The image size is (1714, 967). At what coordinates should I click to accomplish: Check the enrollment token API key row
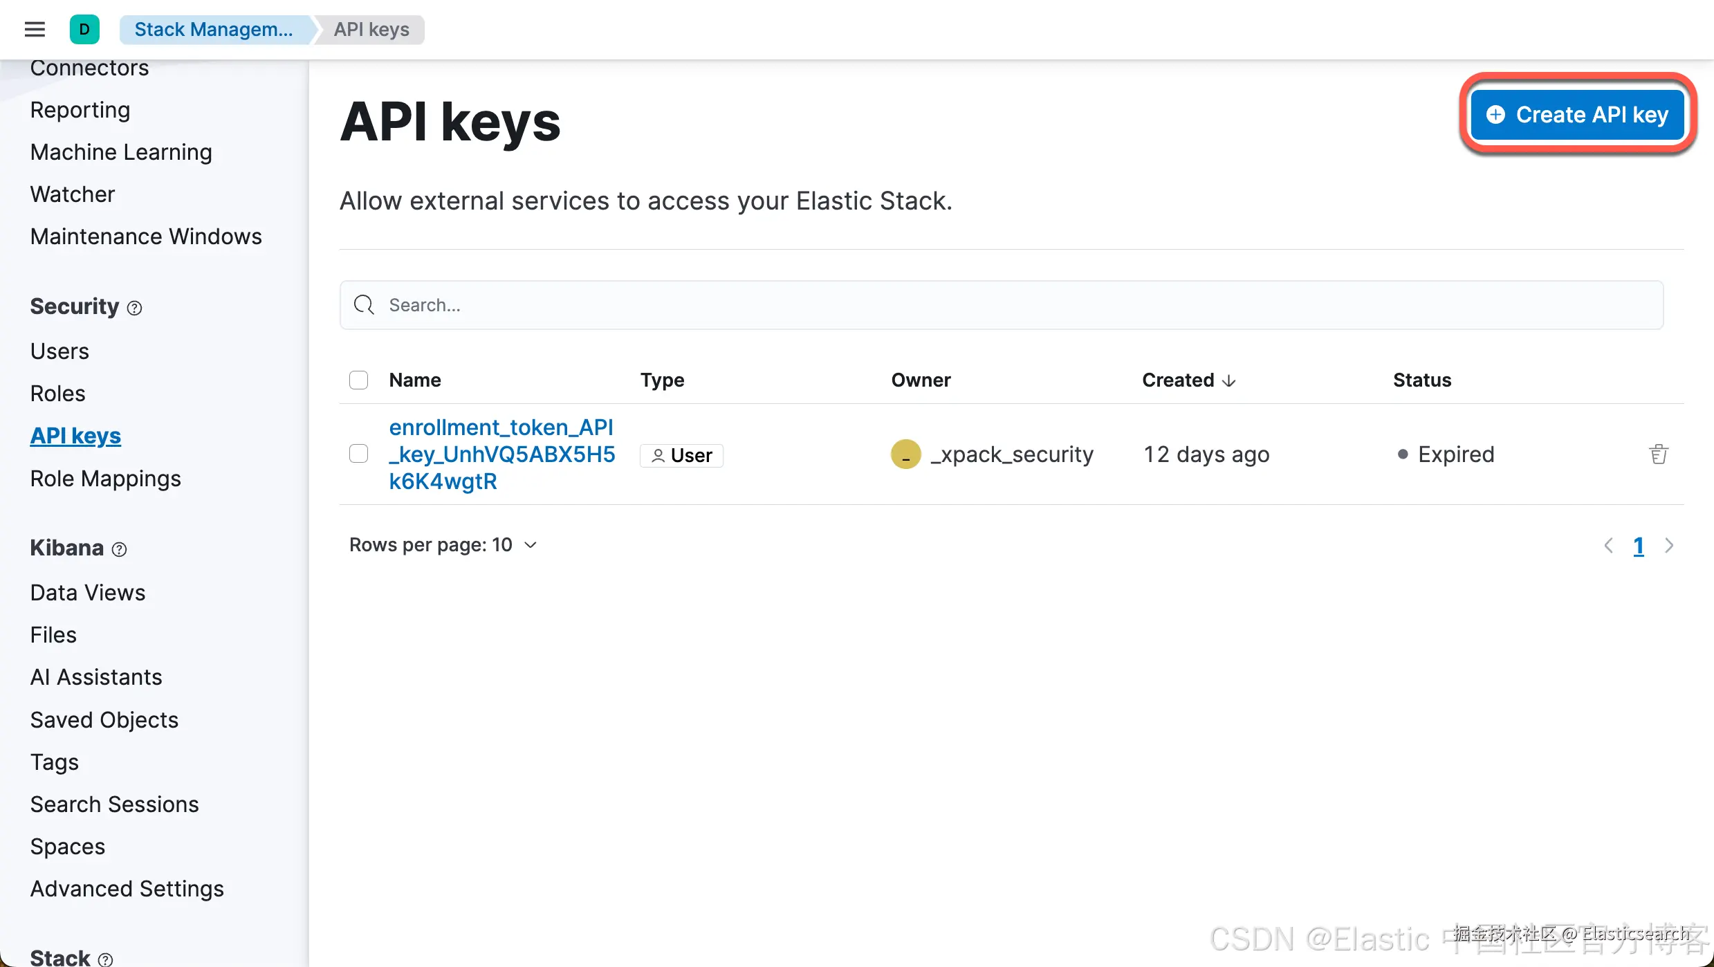358,454
